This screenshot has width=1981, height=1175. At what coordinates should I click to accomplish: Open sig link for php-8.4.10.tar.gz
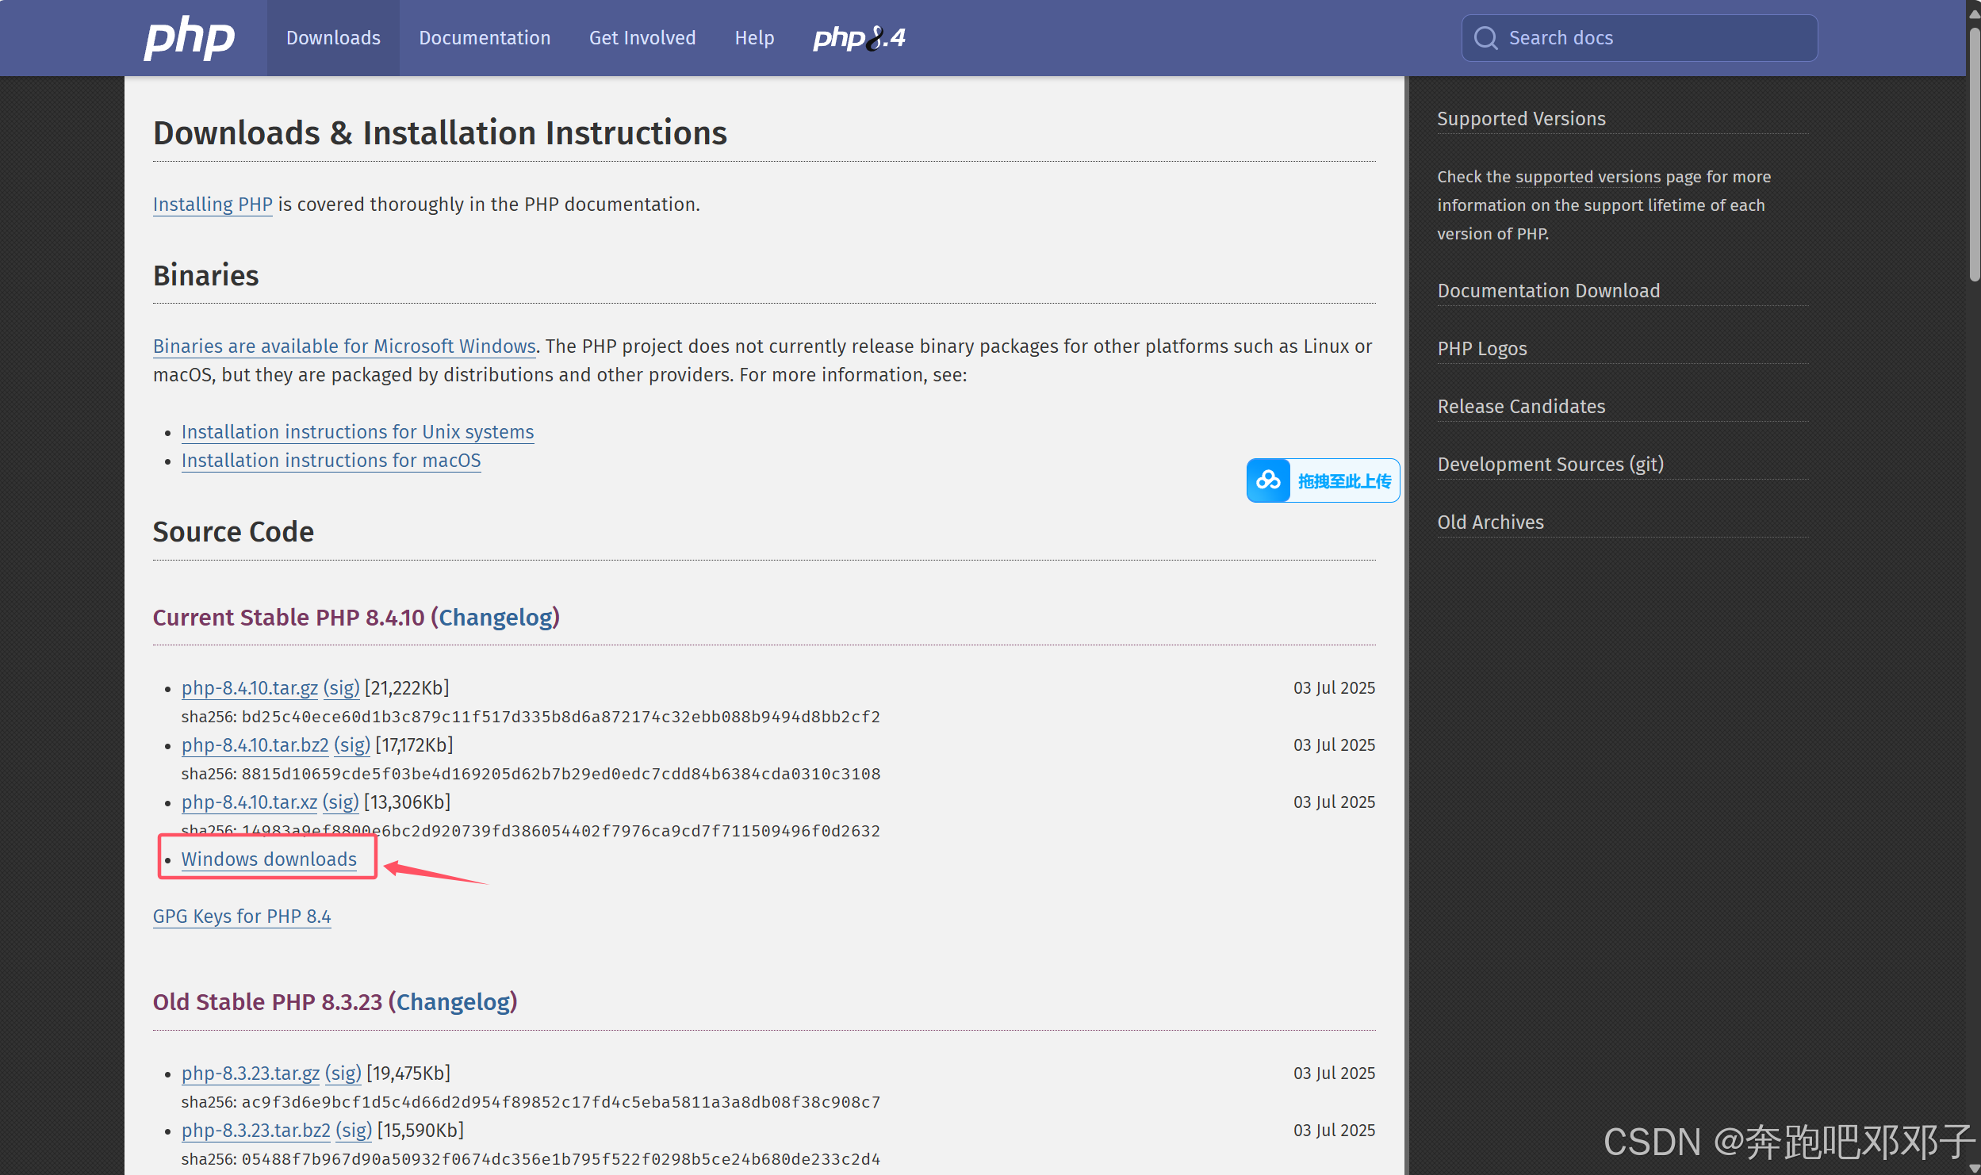tap(342, 688)
